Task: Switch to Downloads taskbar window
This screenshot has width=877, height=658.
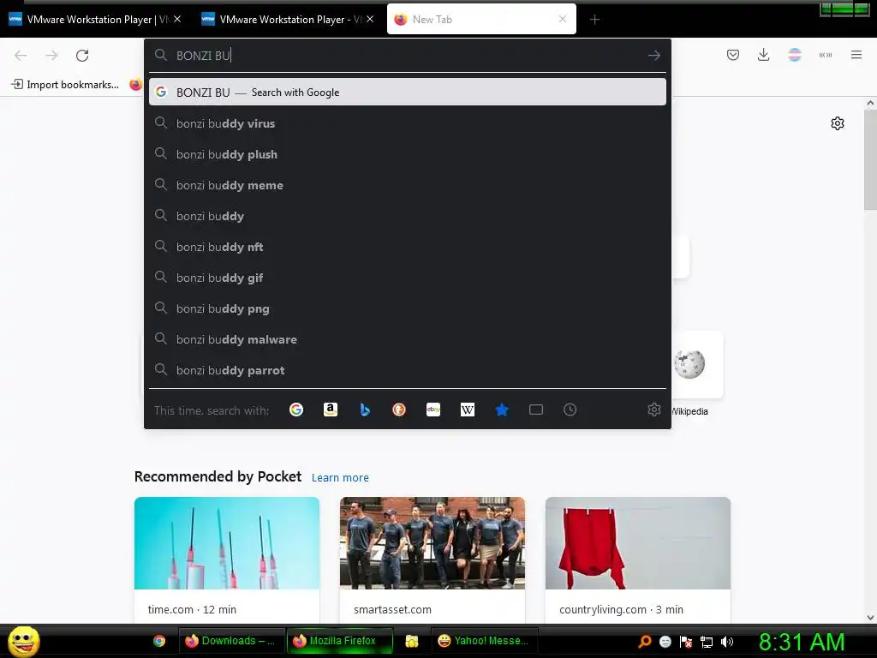Action: point(230,641)
